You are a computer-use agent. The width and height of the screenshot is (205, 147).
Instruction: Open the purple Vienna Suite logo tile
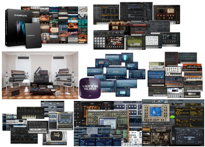click(x=90, y=88)
